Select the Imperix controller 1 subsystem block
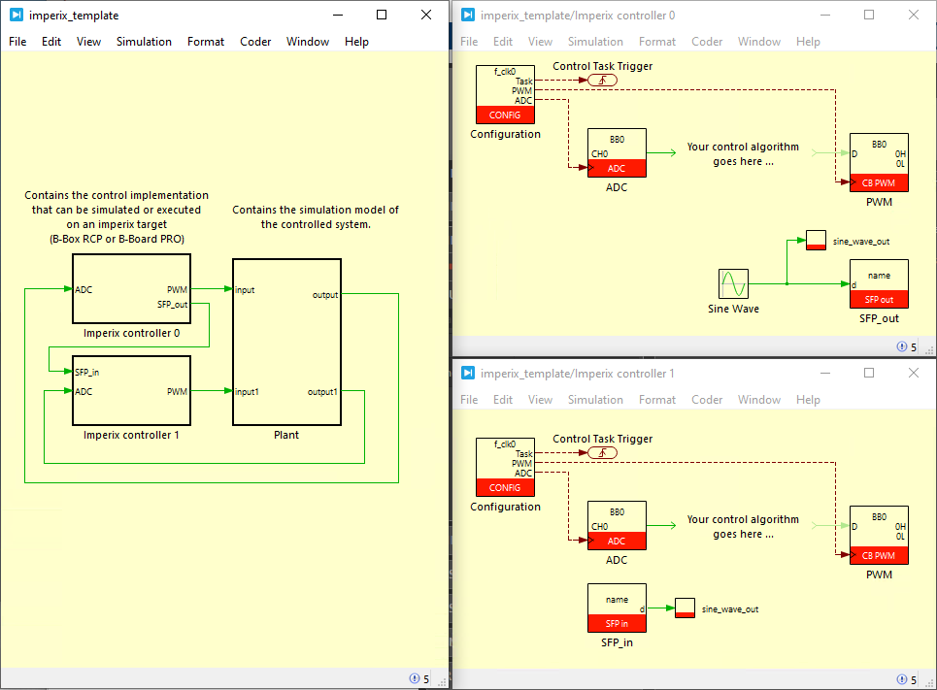937x690 pixels. tap(131, 391)
